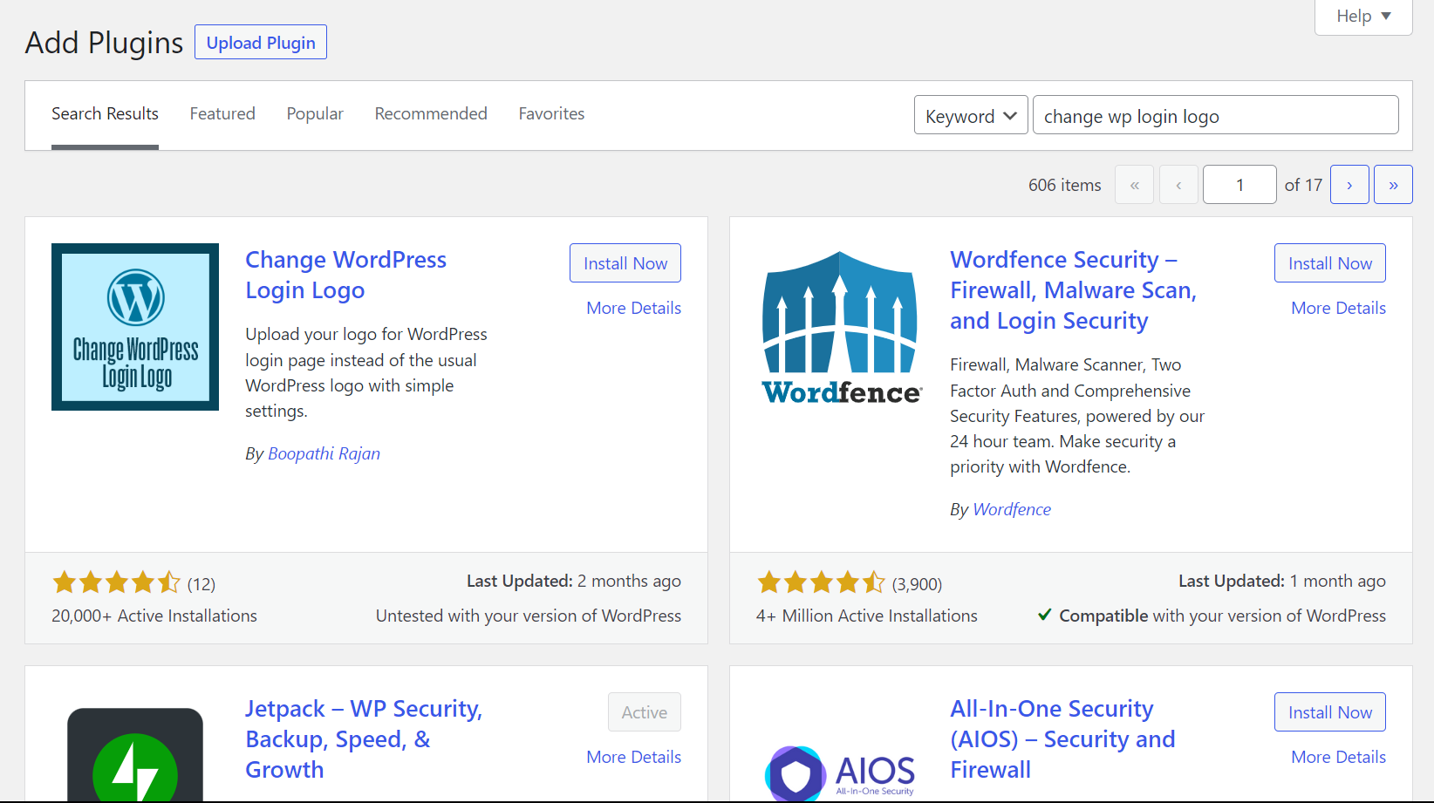Click the Active button for Jetpack
1434x803 pixels.
(645, 712)
